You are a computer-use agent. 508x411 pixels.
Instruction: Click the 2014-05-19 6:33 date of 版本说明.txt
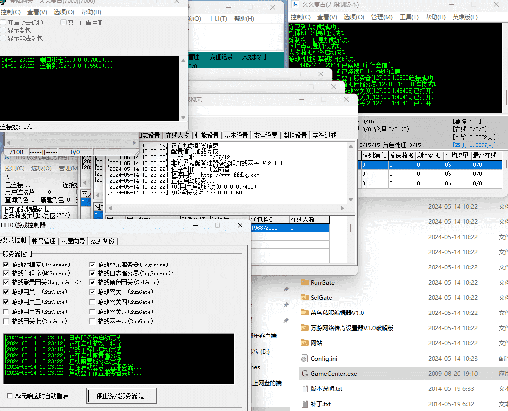pos(451,388)
